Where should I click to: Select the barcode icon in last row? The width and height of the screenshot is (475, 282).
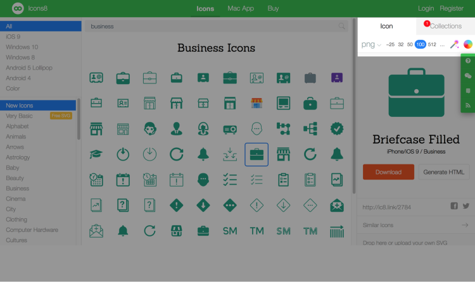point(337,231)
